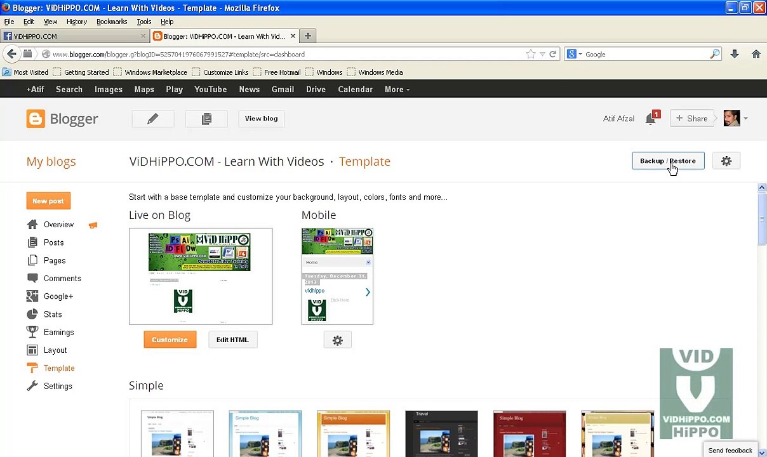Open the Bookmarks menu
Image resolution: width=767 pixels, height=457 pixels.
112,22
